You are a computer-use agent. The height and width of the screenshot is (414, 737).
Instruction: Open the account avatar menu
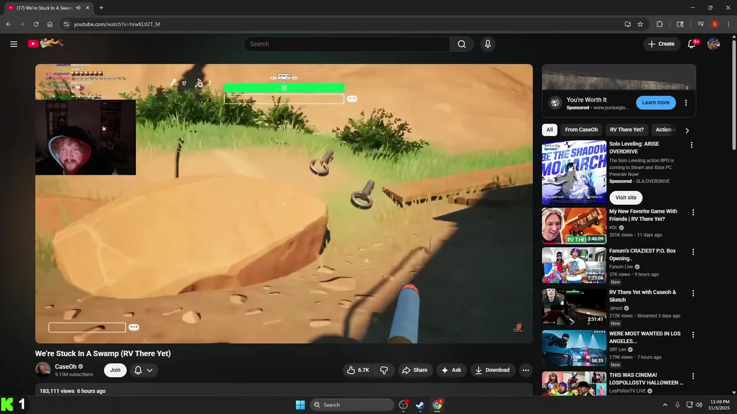click(713, 44)
